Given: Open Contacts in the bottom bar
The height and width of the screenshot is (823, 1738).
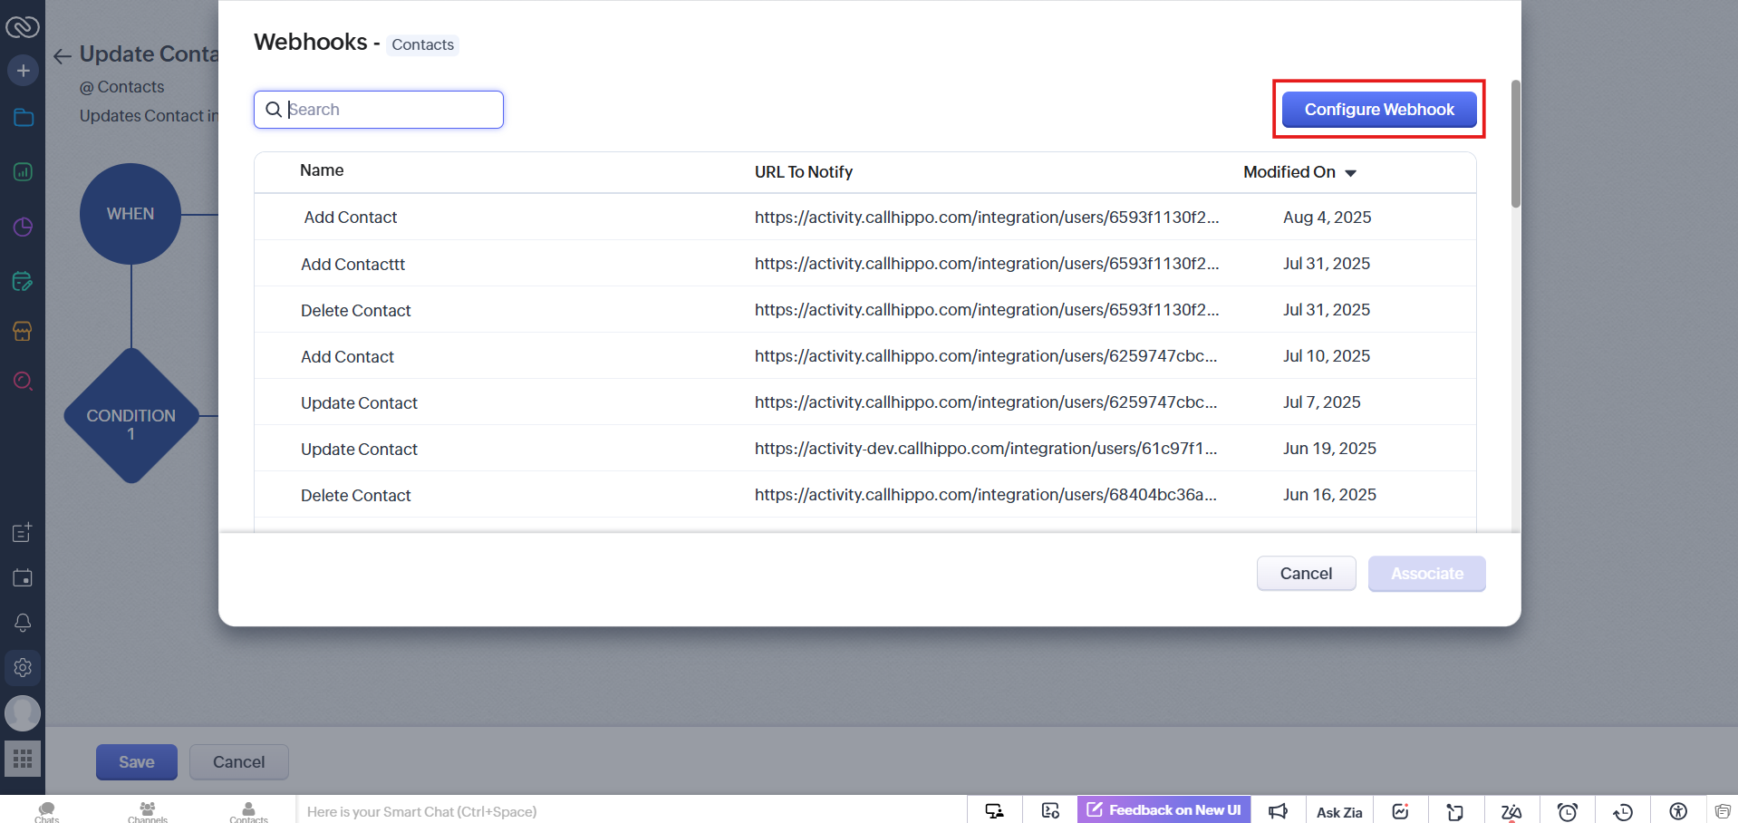Looking at the screenshot, I should click(248, 811).
